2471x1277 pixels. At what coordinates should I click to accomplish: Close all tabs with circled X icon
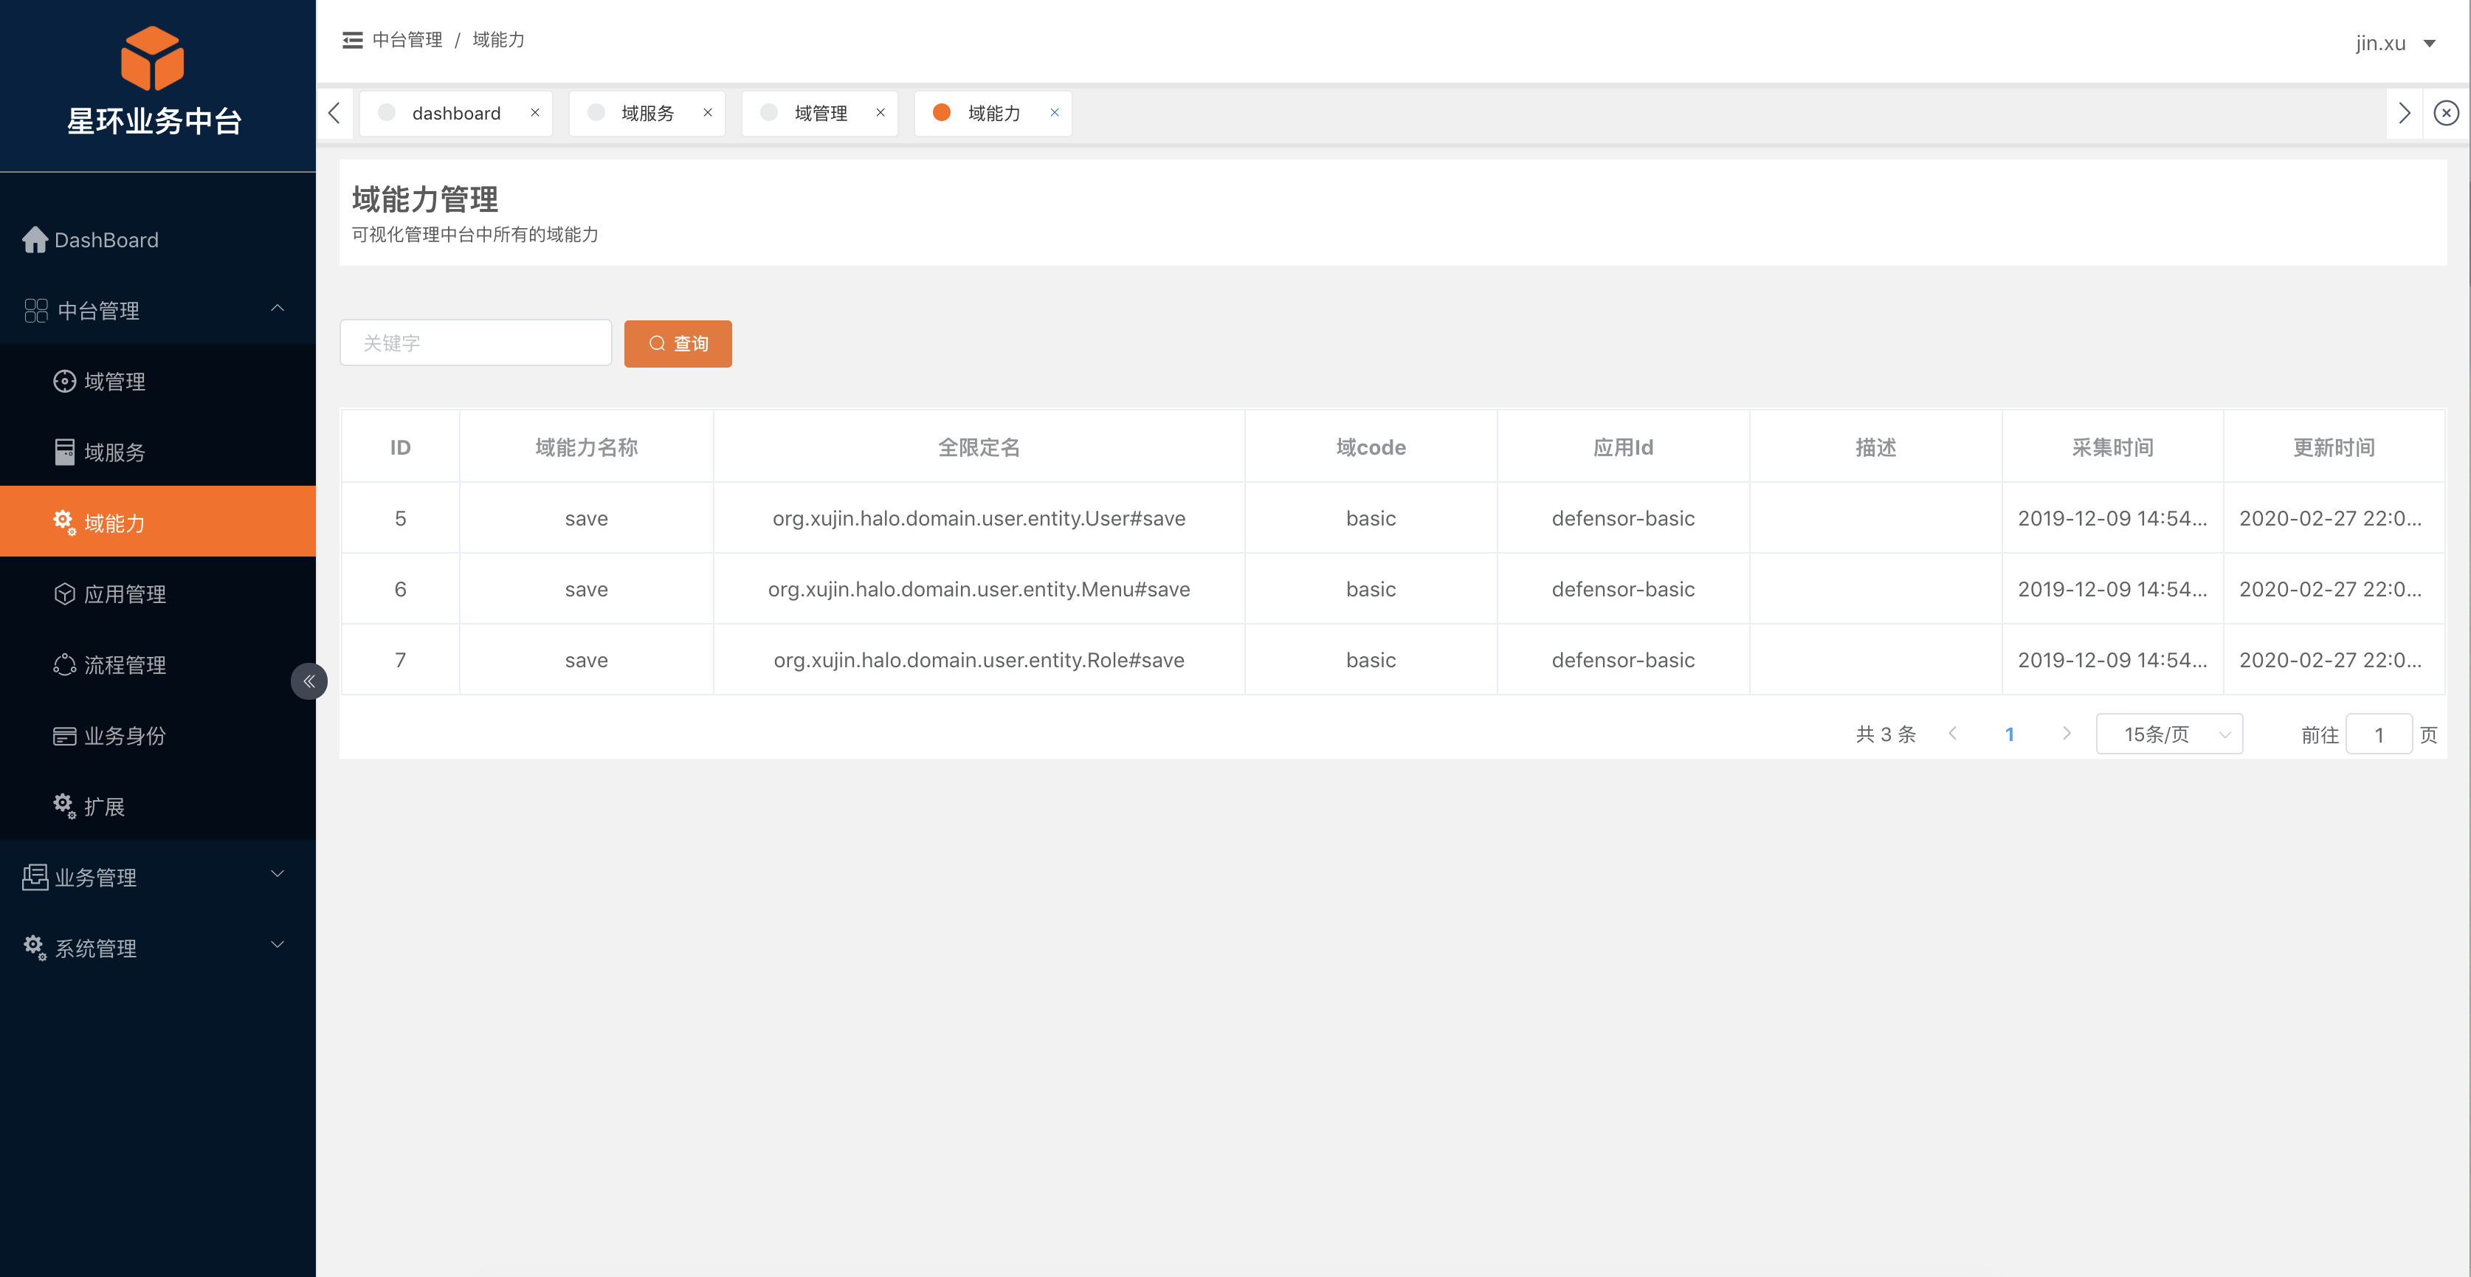coord(2447,113)
